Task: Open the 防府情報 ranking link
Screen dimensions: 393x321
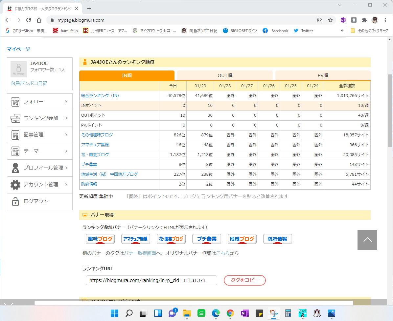Action: [89, 184]
